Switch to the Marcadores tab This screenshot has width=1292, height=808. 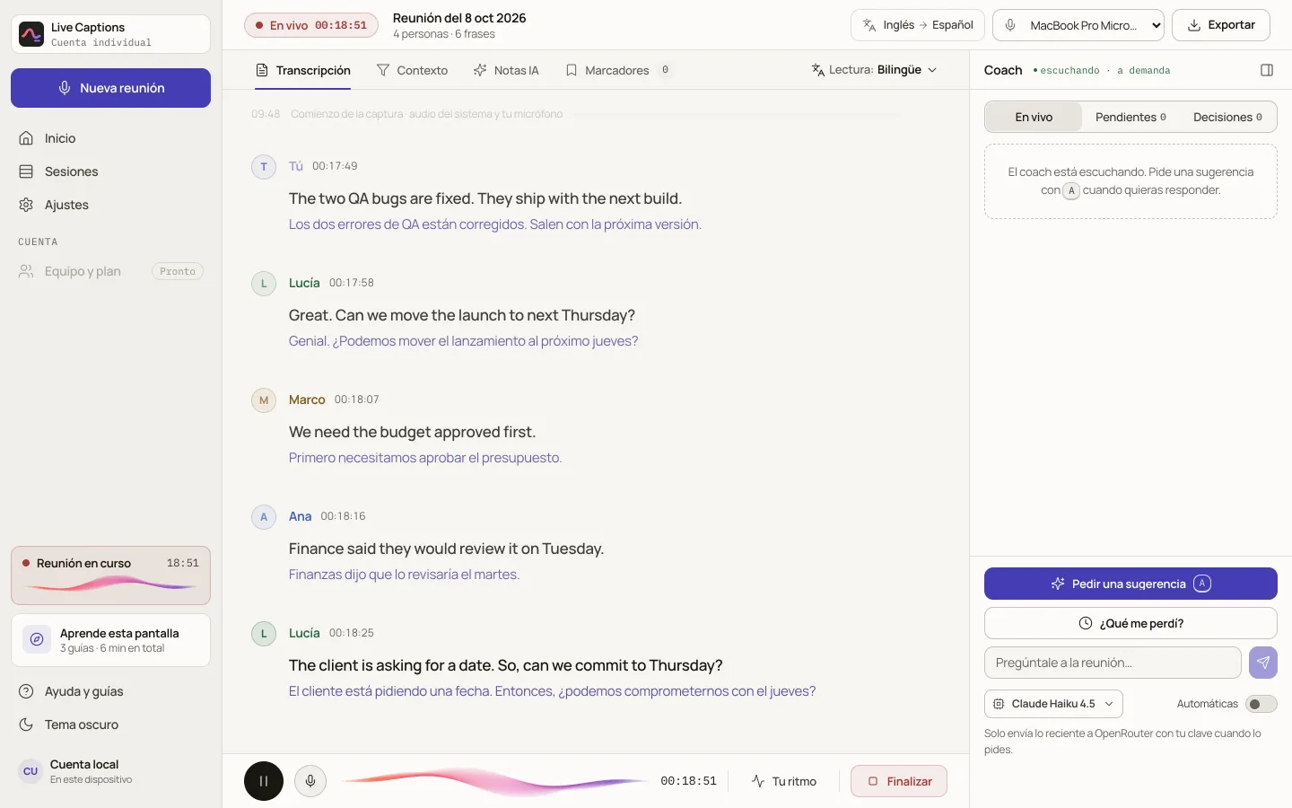point(618,70)
